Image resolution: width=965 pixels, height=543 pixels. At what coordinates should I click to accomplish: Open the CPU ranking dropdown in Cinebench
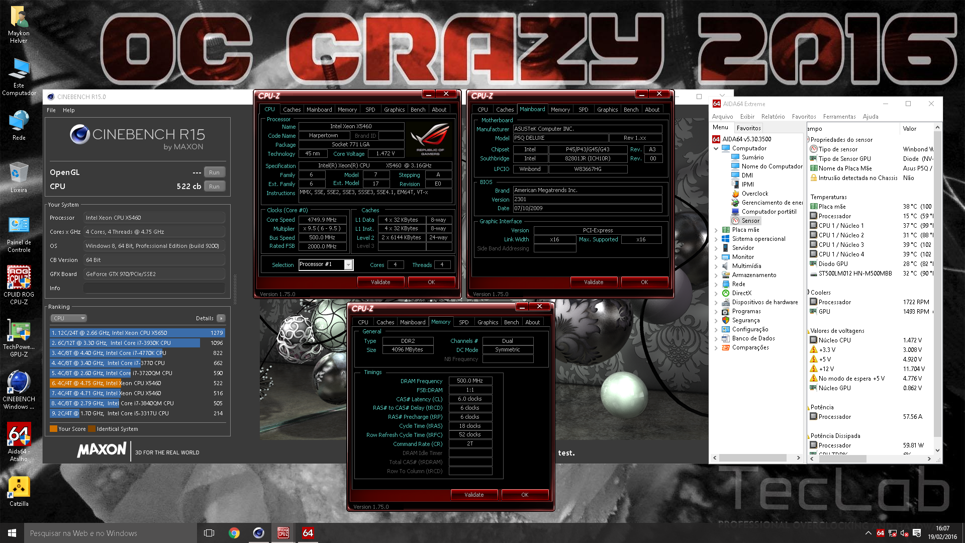click(69, 318)
